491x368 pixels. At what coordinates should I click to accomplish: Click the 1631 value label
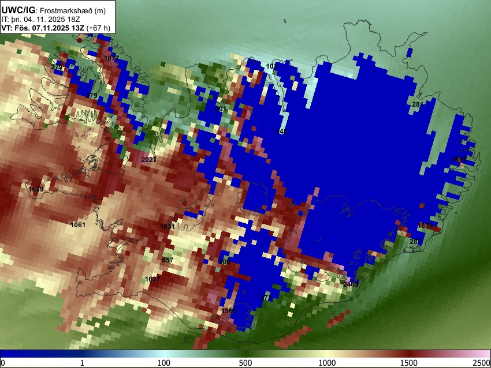click(x=168, y=226)
